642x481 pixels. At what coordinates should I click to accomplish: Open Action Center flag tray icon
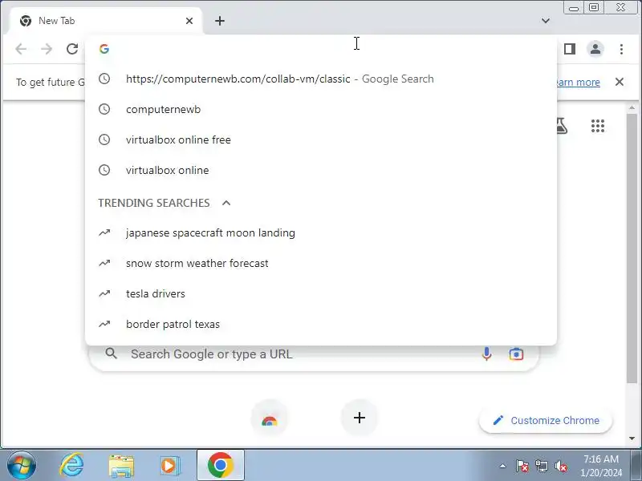[522, 466]
